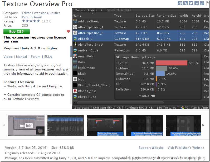Image resolution: width=210 pixels, height=162 pixels.
Task: Click the AlphaTest_Sheet texture icon
Action: coord(75,44)
